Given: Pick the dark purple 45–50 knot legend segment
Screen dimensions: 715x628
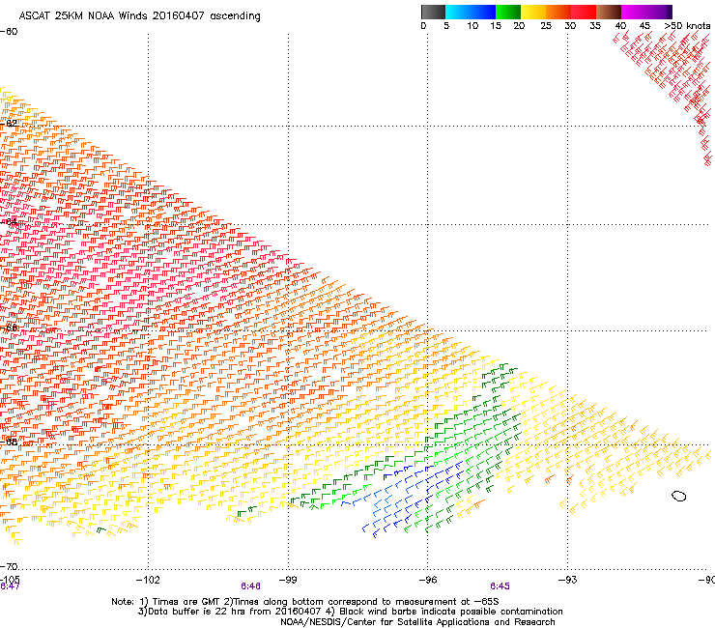Looking at the screenshot, I should pos(659,12).
